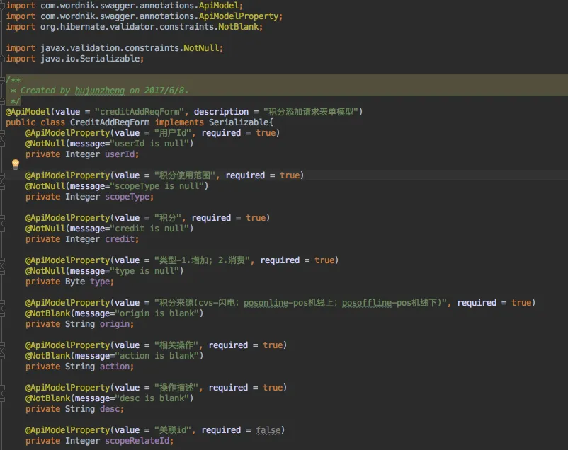This screenshot has width=568, height=450.
Task: Fold the desc field annotations via gutter marker
Action: tap(3, 388)
